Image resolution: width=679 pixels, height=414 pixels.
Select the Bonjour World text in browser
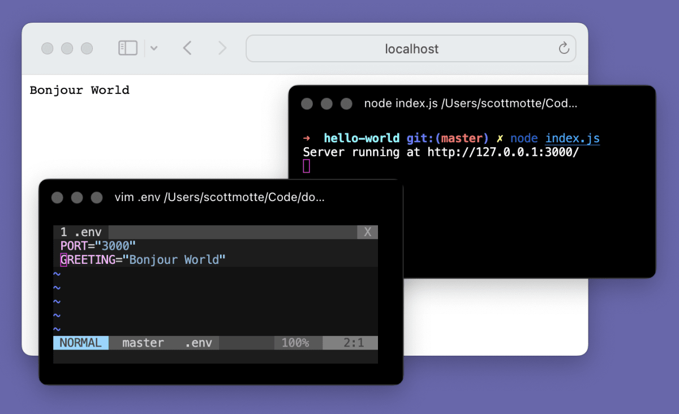(79, 90)
